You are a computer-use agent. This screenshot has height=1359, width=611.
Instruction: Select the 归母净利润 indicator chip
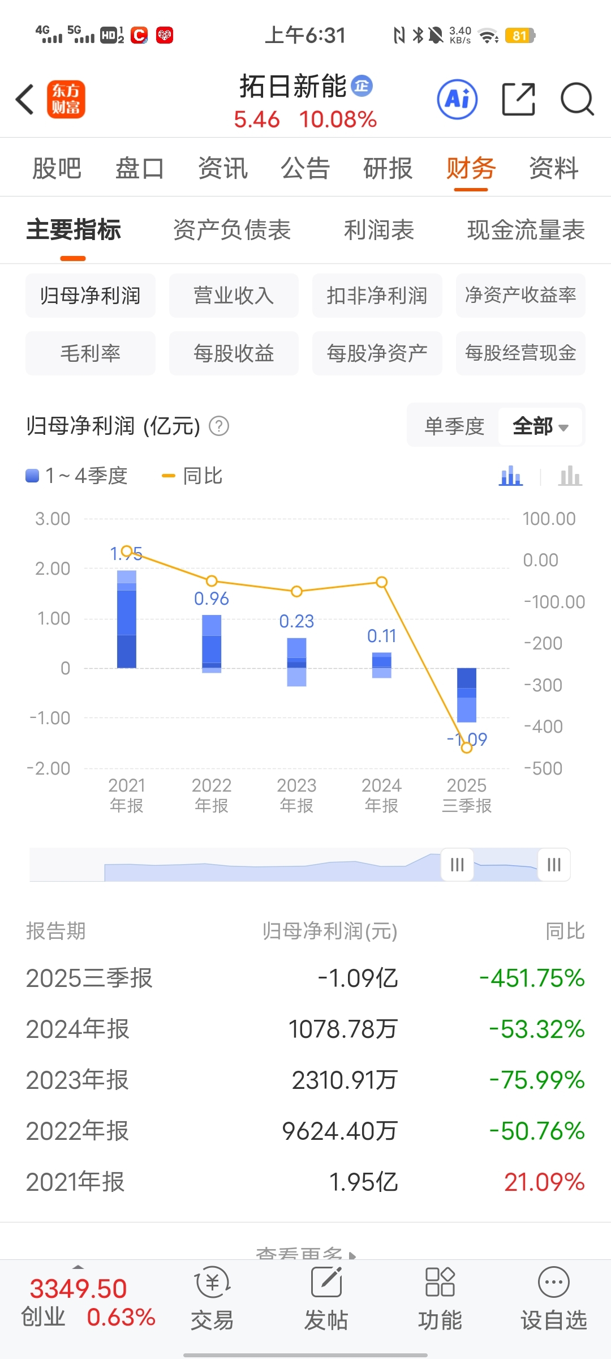[x=91, y=296]
